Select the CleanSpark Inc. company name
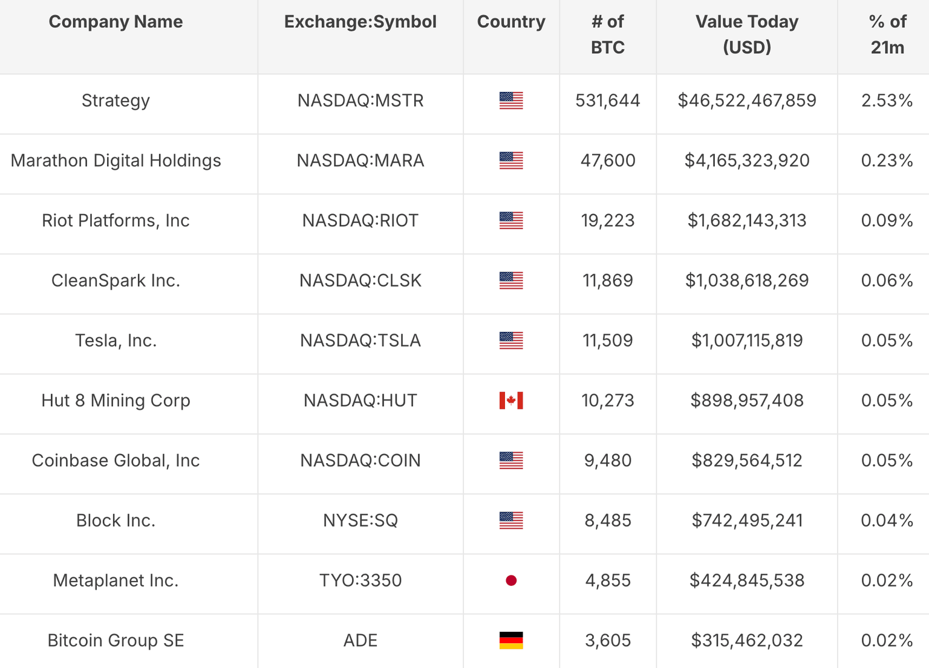The width and height of the screenshot is (929, 668). 116,280
